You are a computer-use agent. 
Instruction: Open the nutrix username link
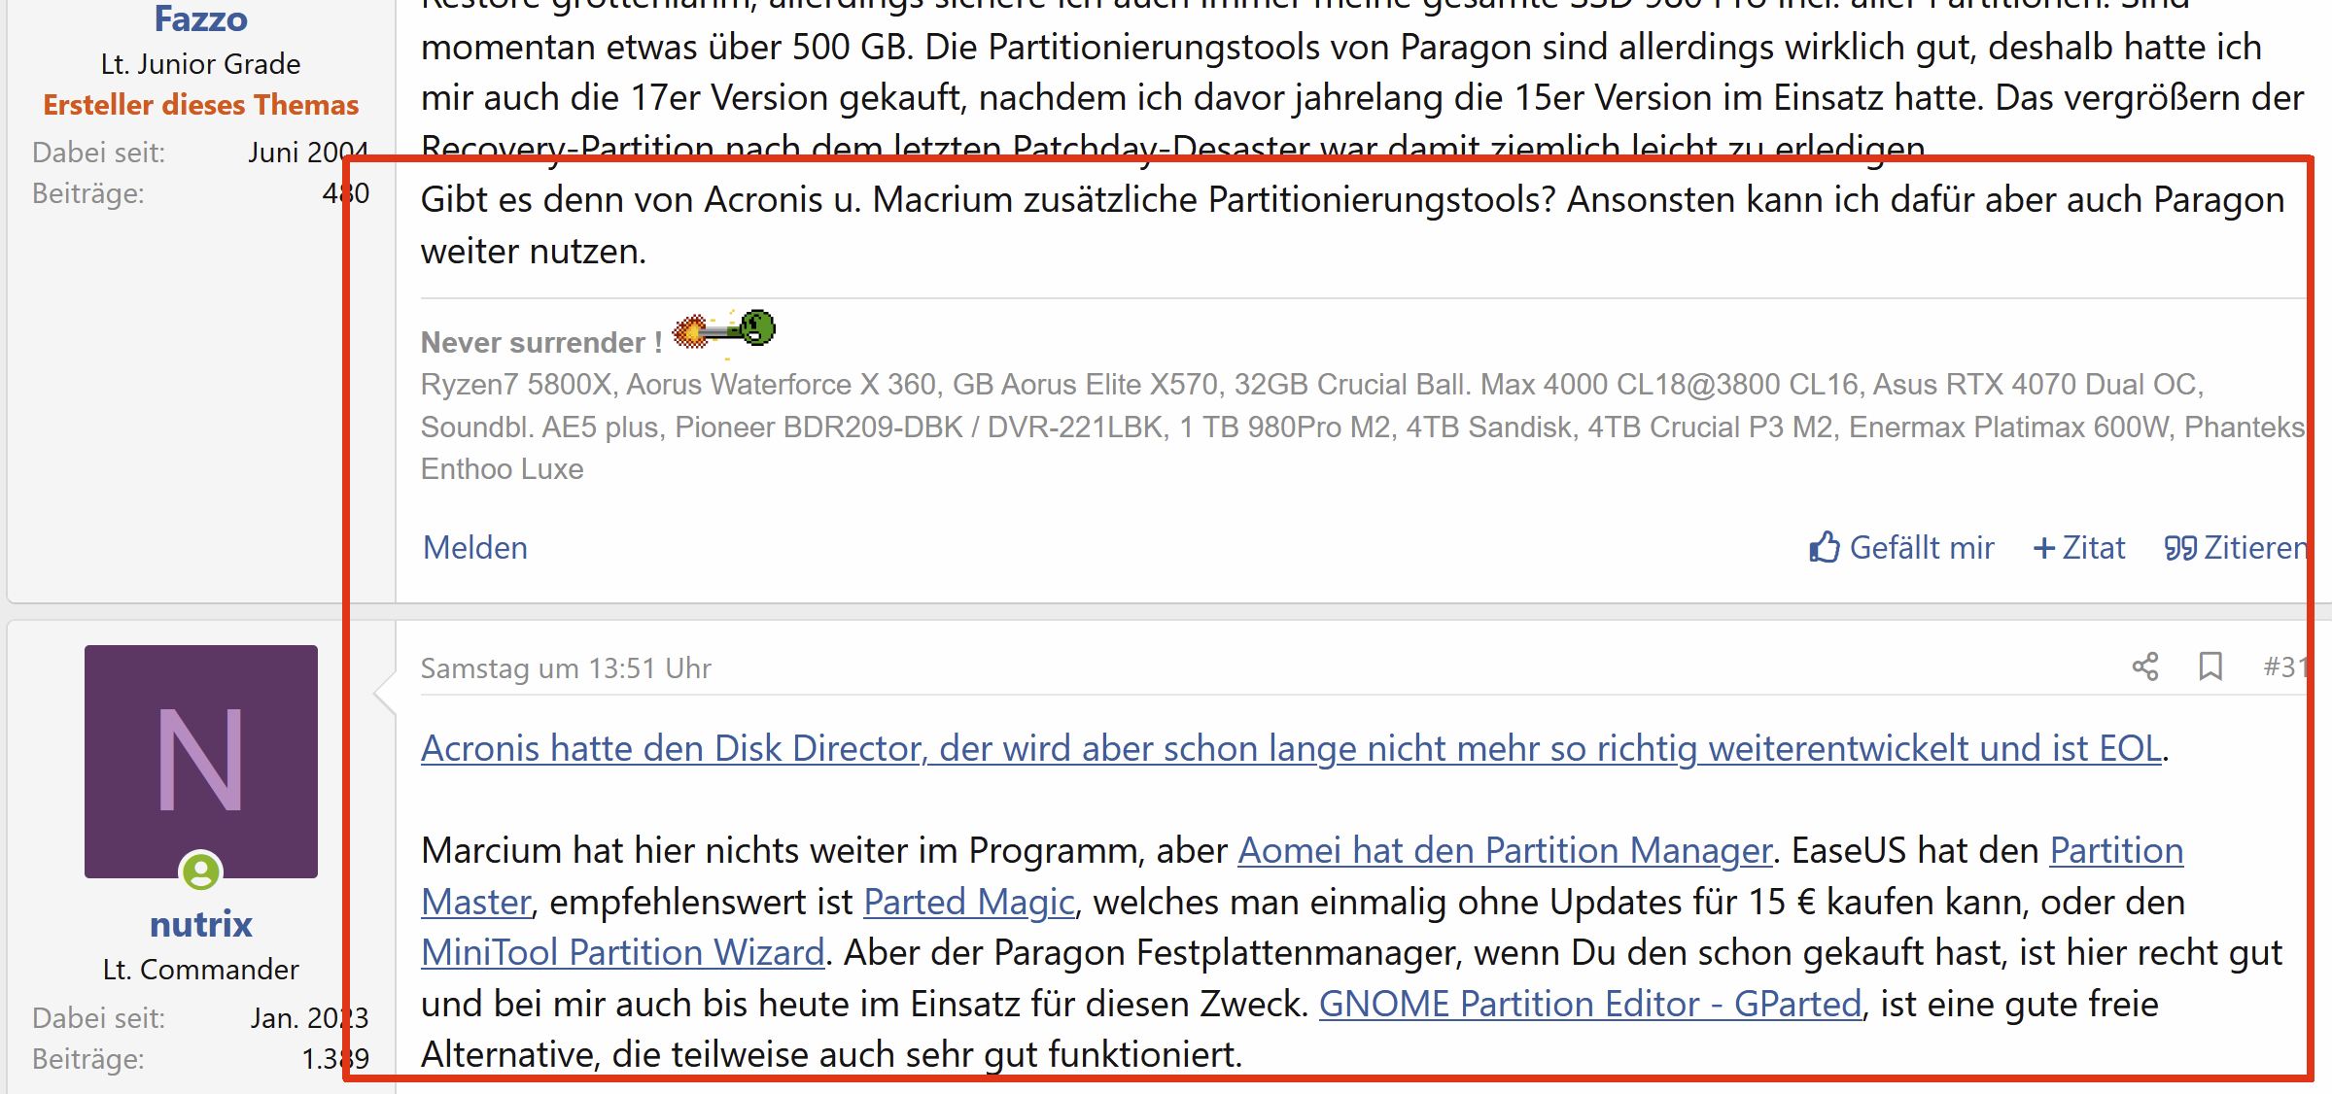pos(201,924)
